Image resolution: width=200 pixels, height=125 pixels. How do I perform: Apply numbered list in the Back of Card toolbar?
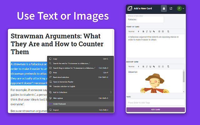pos(159,67)
